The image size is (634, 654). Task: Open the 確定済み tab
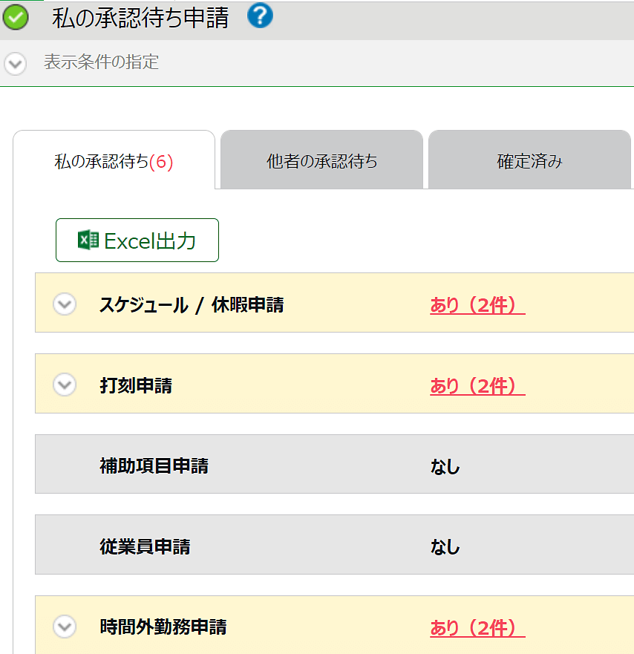[x=529, y=160]
